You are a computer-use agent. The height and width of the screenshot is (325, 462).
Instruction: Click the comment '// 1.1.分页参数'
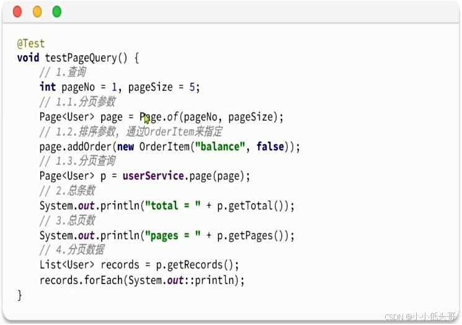coord(78,102)
